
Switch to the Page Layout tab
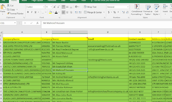click(37, 1)
